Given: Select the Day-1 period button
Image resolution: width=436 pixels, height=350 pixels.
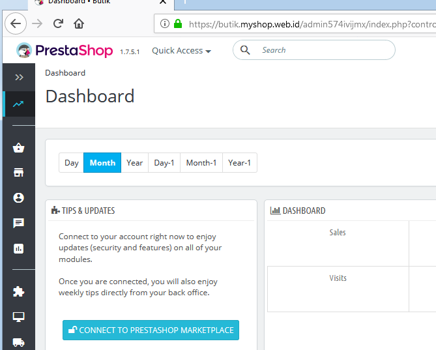Looking at the screenshot, I should [x=164, y=163].
